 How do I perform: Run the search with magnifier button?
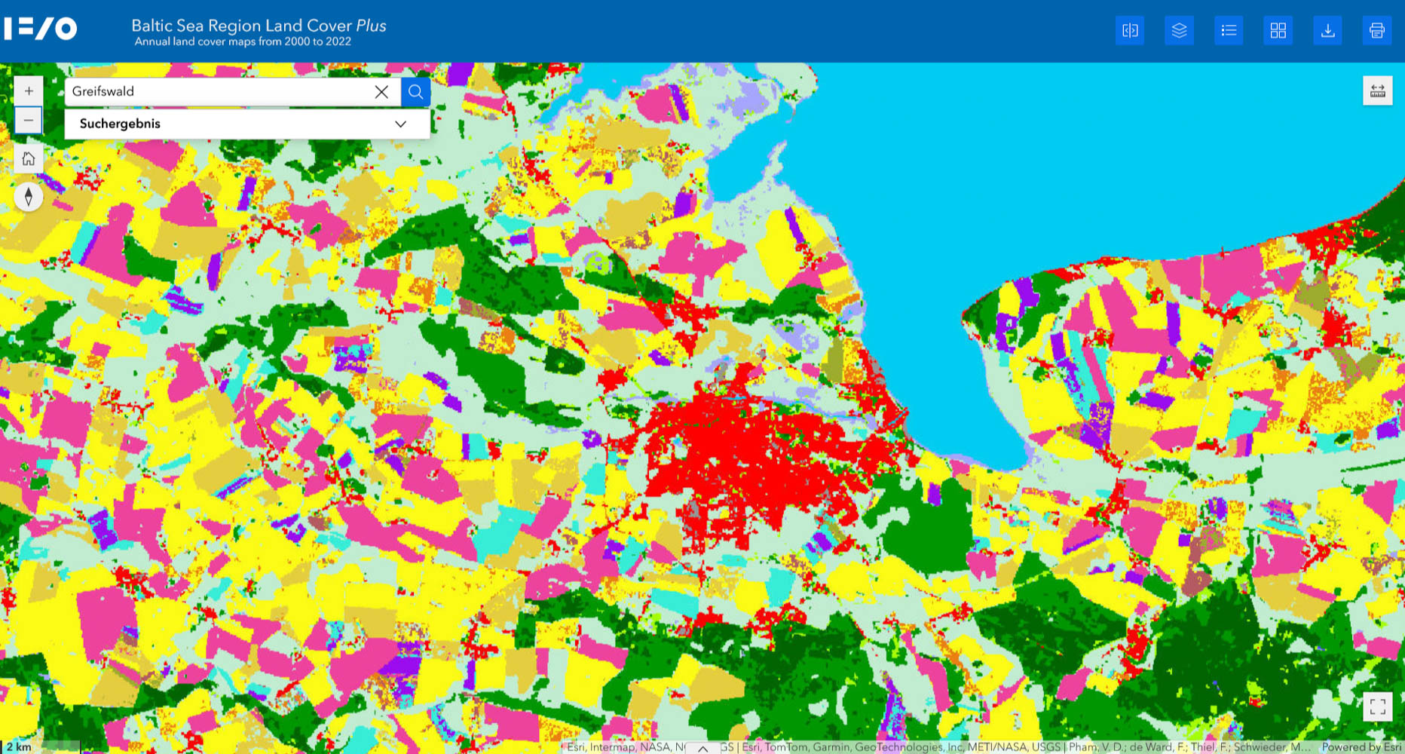[x=415, y=91]
